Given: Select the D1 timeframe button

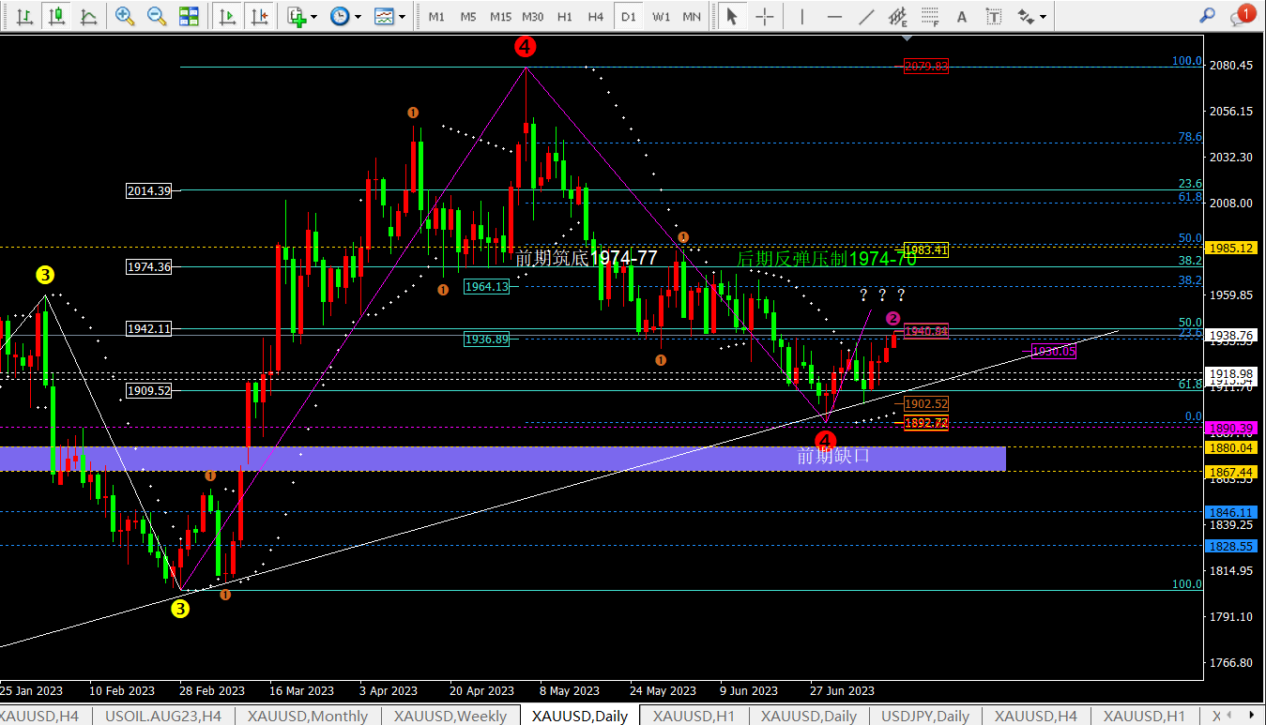Looking at the screenshot, I should tap(628, 16).
